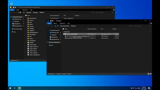
Task: Select the OSC folder
Action: 30,36
